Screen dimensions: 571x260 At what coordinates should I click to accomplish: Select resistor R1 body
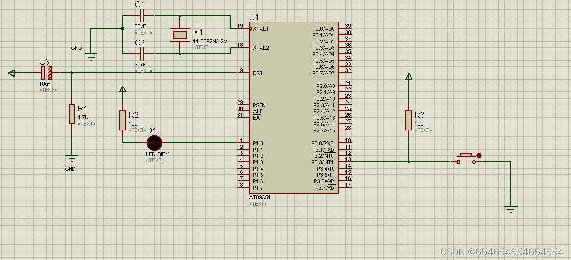(71, 114)
